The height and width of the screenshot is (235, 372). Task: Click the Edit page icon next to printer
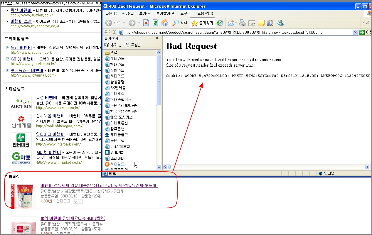[x=252, y=23]
